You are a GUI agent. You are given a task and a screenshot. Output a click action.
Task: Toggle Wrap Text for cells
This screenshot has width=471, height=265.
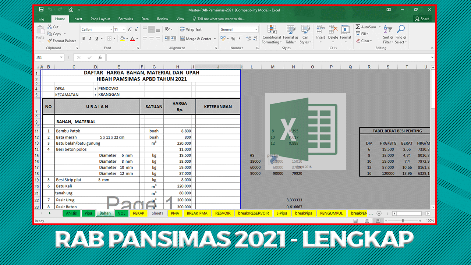click(x=191, y=29)
